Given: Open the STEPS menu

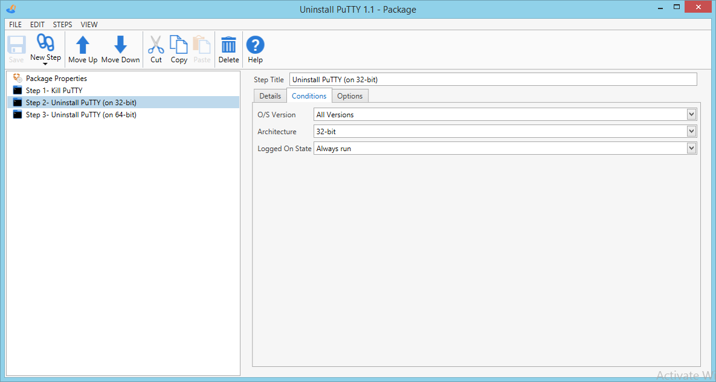Looking at the screenshot, I should click(63, 25).
